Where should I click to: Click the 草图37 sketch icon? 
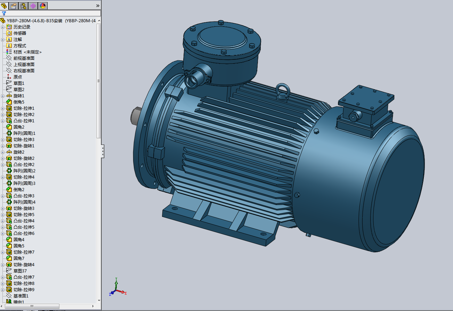click(9, 271)
